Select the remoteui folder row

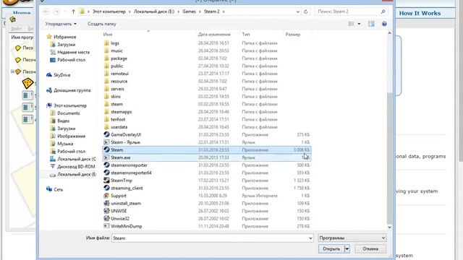coord(206,74)
